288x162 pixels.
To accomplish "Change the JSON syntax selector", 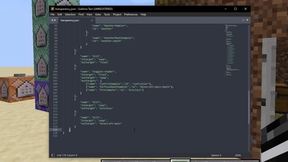I will coord(238,155).
